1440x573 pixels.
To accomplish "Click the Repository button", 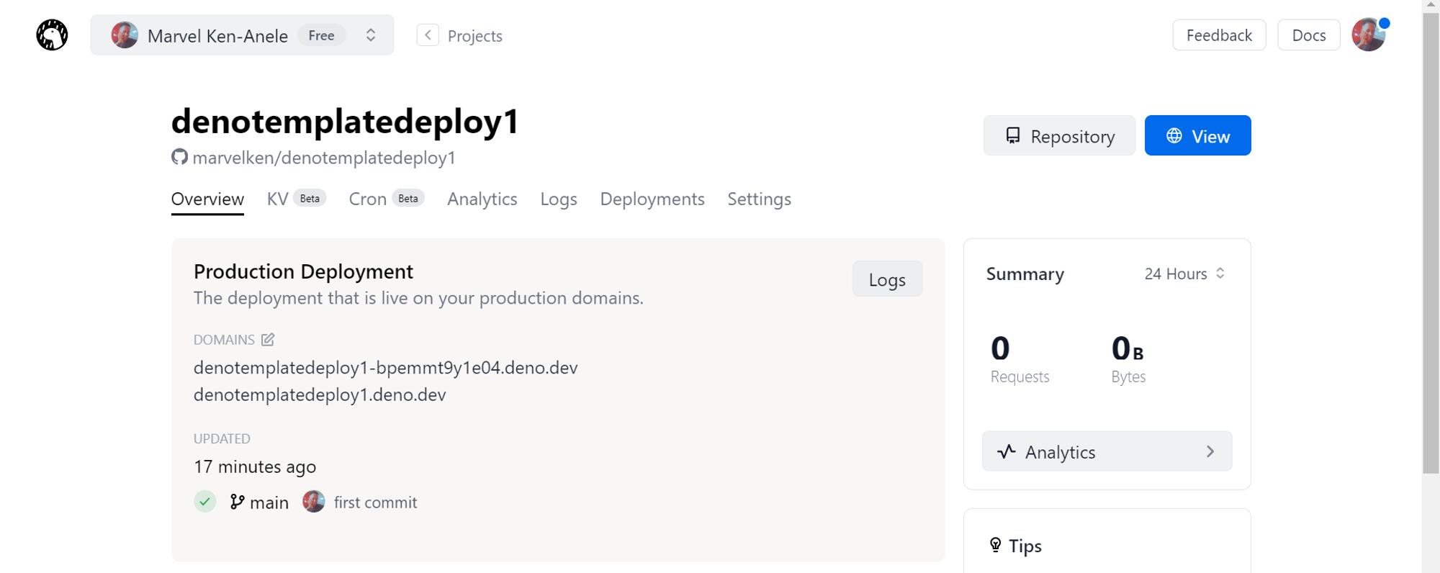I will [x=1059, y=135].
